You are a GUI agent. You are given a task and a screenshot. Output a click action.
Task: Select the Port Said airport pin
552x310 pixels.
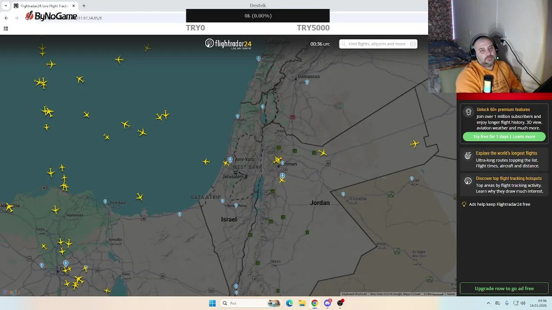point(105,201)
